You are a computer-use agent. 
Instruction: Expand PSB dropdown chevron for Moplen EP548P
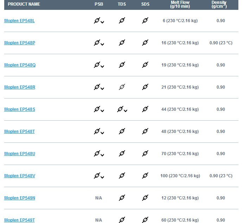102,44
